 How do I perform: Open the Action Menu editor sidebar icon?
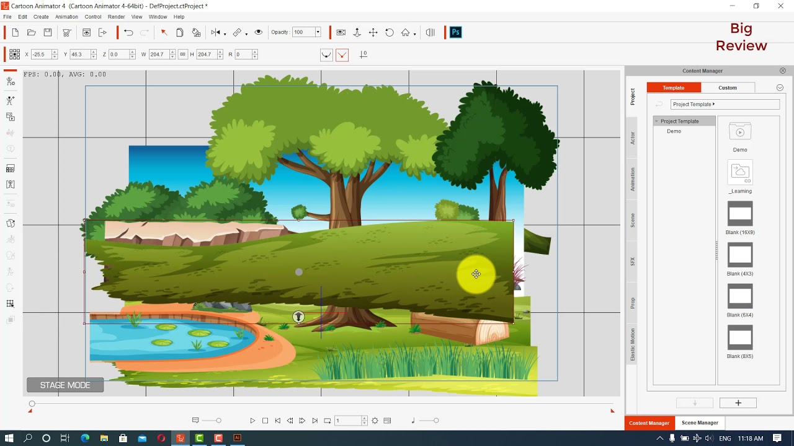(x=10, y=185)
